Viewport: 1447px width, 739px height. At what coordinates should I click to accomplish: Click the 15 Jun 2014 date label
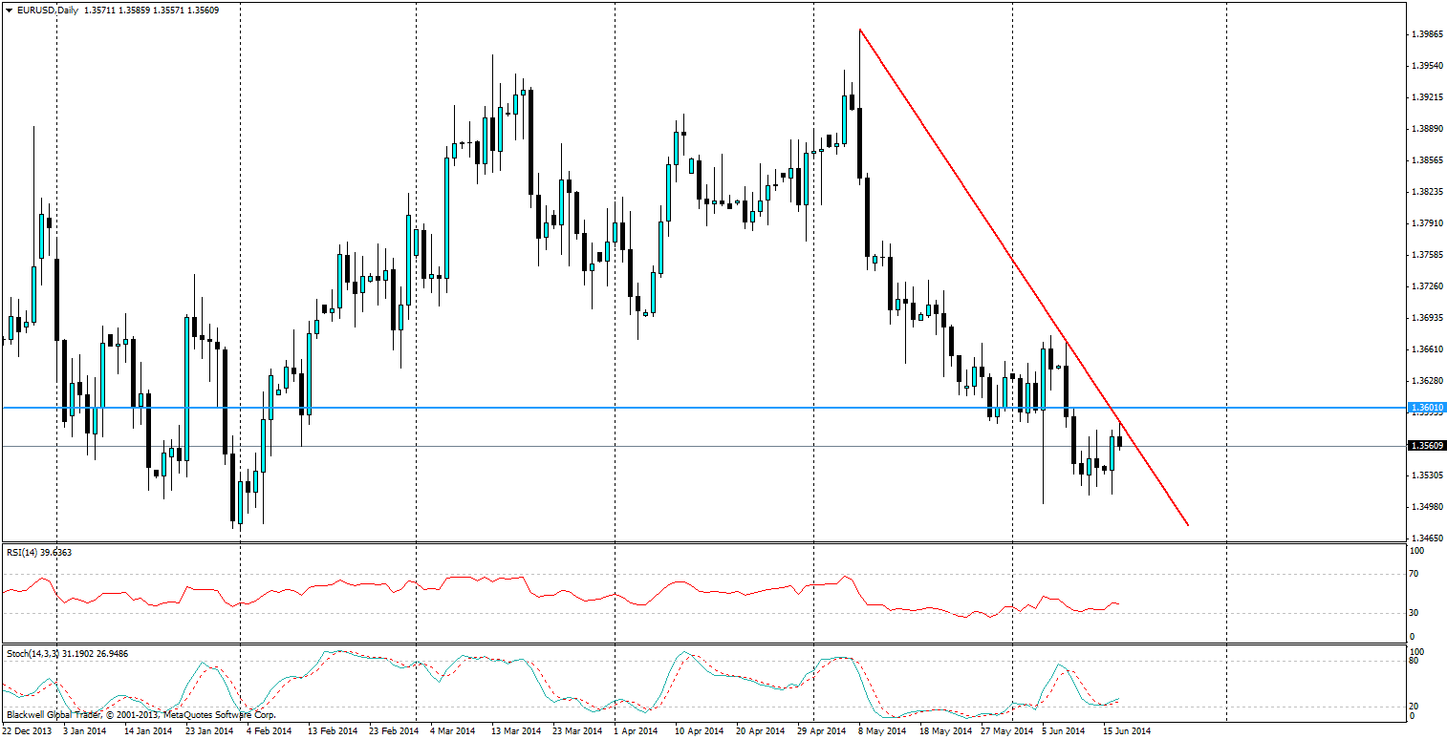[1127, 731]
